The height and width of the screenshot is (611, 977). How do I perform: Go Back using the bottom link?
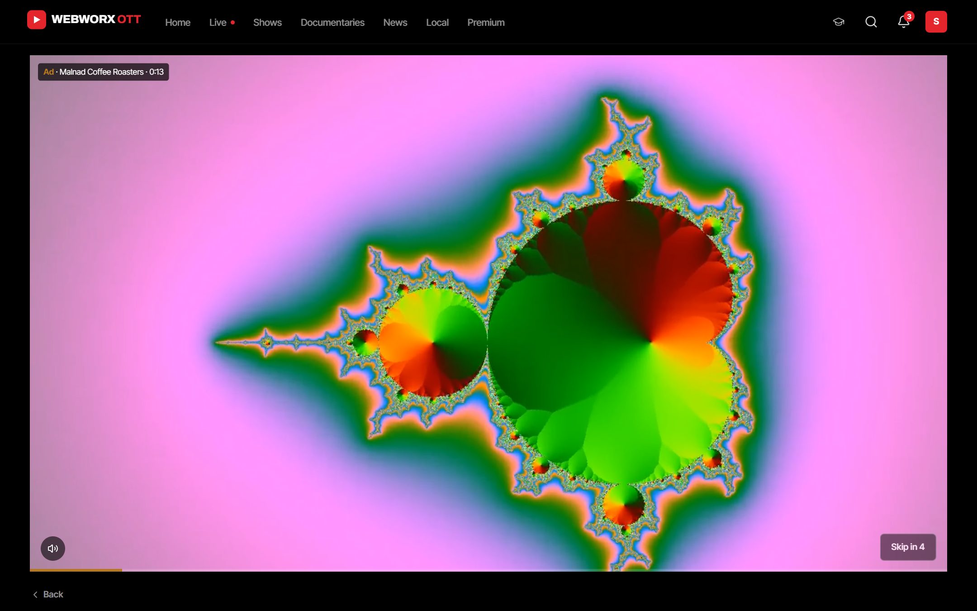coord(48,594)
